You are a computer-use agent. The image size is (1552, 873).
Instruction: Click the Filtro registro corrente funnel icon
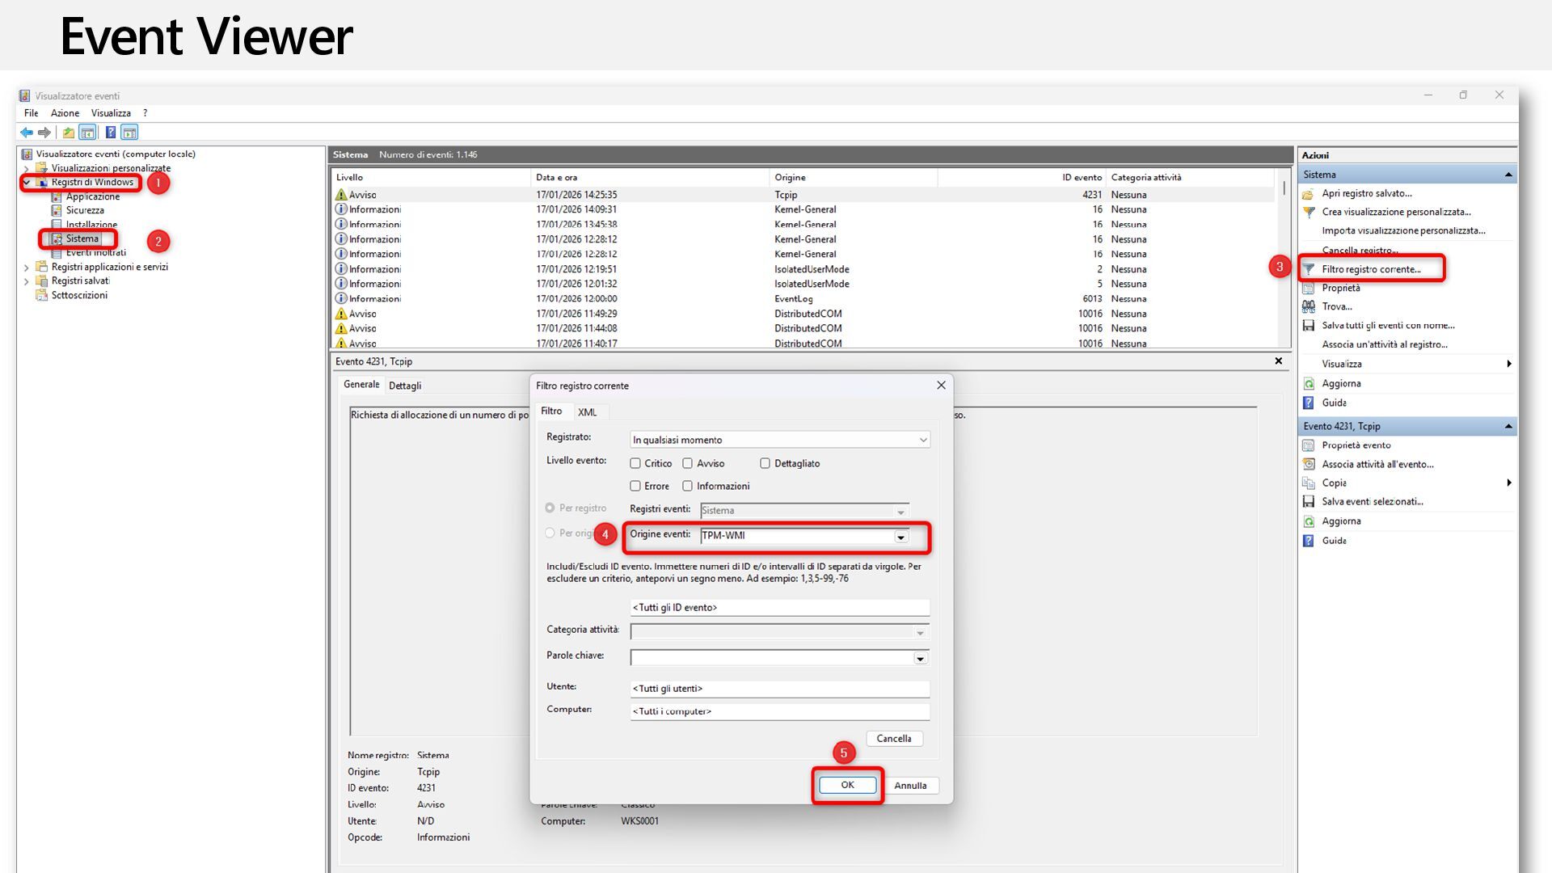pos(1309,269)
